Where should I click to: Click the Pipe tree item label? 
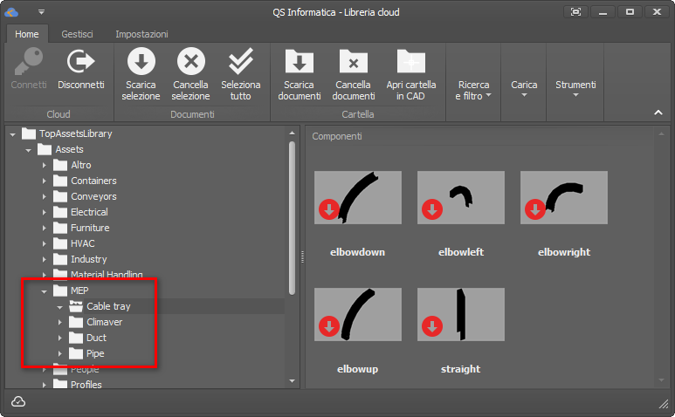point(95,353)
